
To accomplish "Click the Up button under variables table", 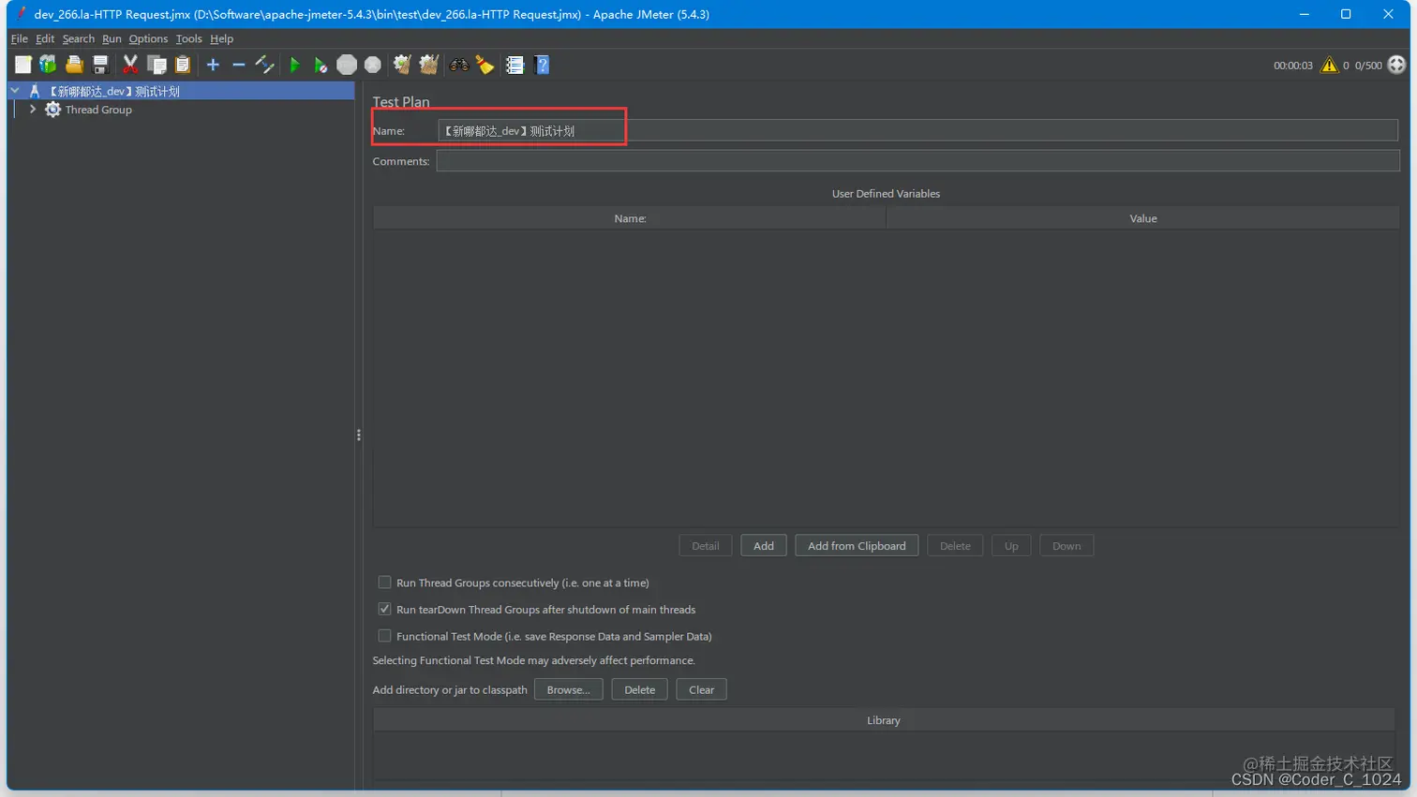I will point(1011,546).
